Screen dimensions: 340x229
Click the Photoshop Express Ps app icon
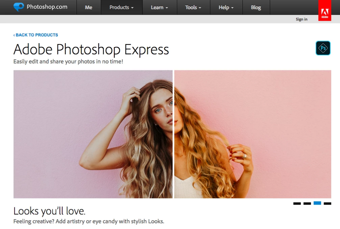click(323, 48)
